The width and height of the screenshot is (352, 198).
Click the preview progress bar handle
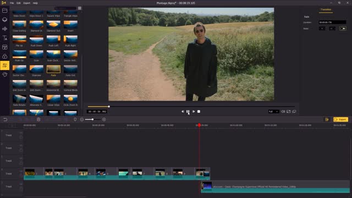coord(109,107)
